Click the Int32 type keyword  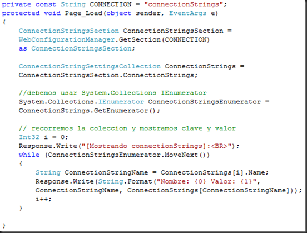(29, 137)
